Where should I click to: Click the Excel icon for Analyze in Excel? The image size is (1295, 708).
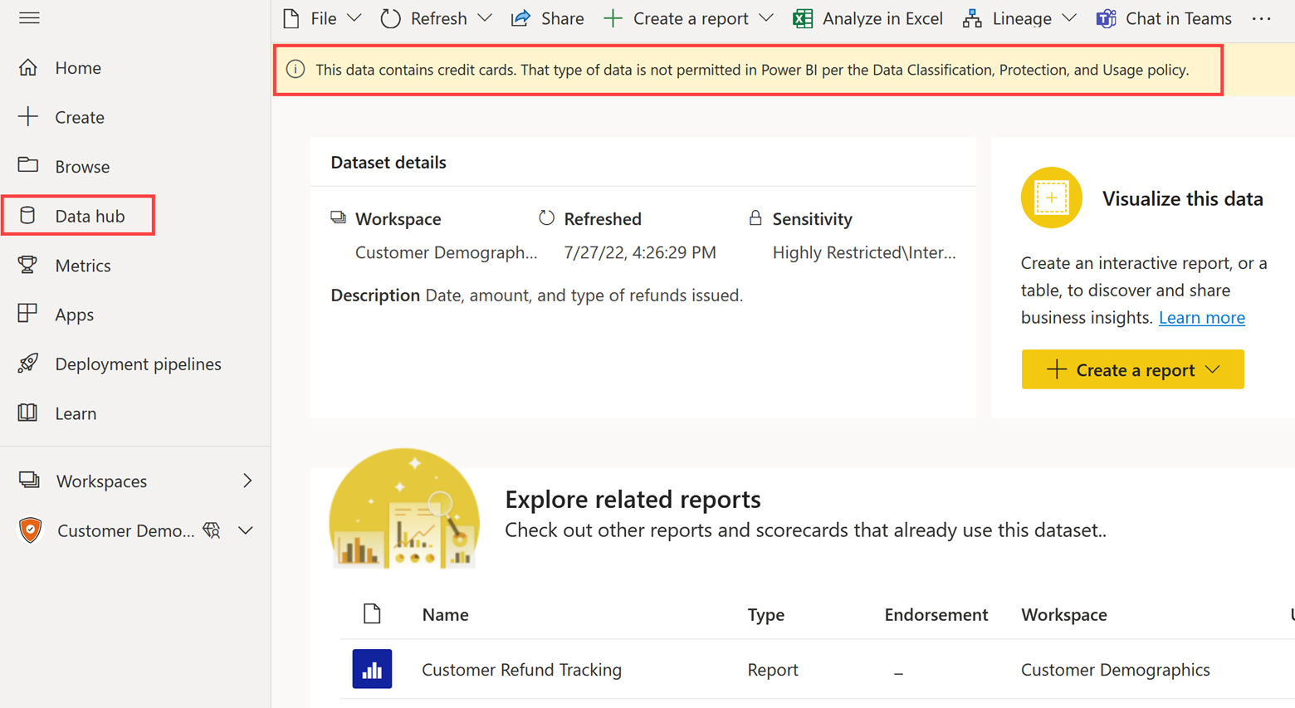click(x=803, y=18)
